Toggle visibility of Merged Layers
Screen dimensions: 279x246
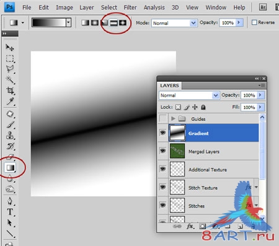[163, 151]
